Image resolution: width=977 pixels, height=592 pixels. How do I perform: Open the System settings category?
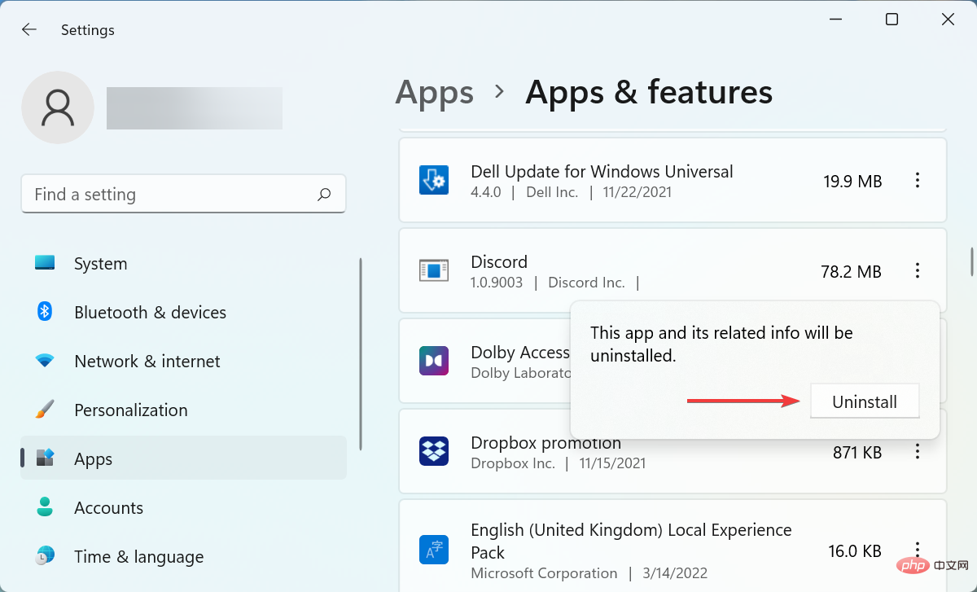click(x=183, y=264)
